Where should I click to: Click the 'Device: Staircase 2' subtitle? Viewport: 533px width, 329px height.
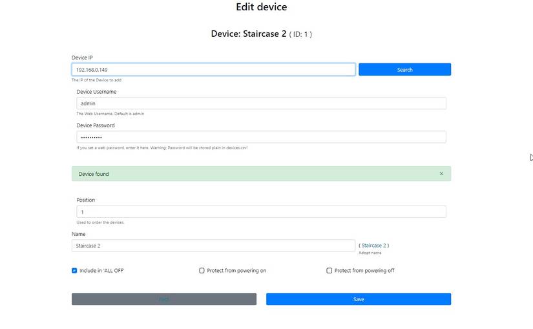coord(262,34)
